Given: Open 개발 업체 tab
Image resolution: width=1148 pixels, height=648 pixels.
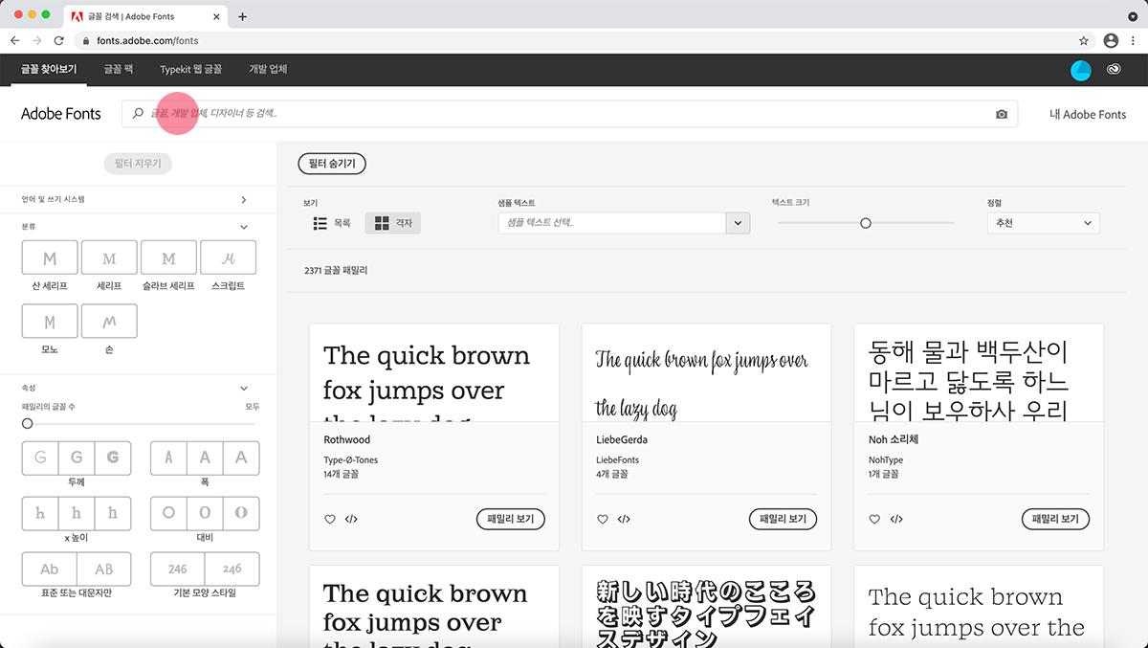Looking at the screenshot, I should (268, 69).
